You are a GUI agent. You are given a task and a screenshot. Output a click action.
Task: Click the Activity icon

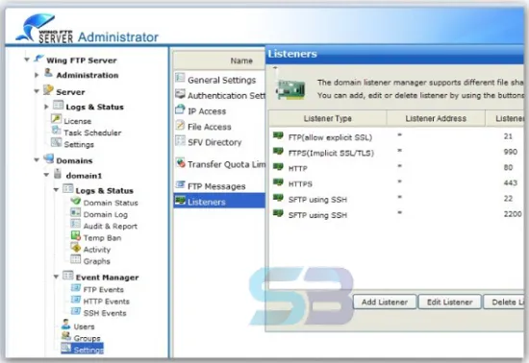tap(76, 248)
